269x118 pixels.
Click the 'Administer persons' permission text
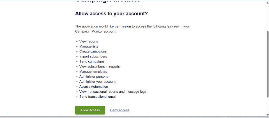click(94, 76)
